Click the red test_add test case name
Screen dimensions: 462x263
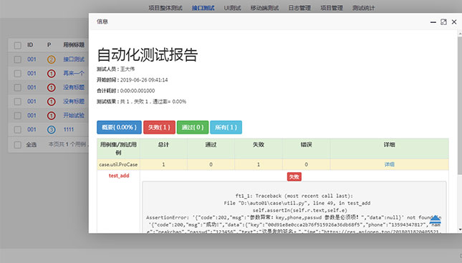click(x=119, y=175)
